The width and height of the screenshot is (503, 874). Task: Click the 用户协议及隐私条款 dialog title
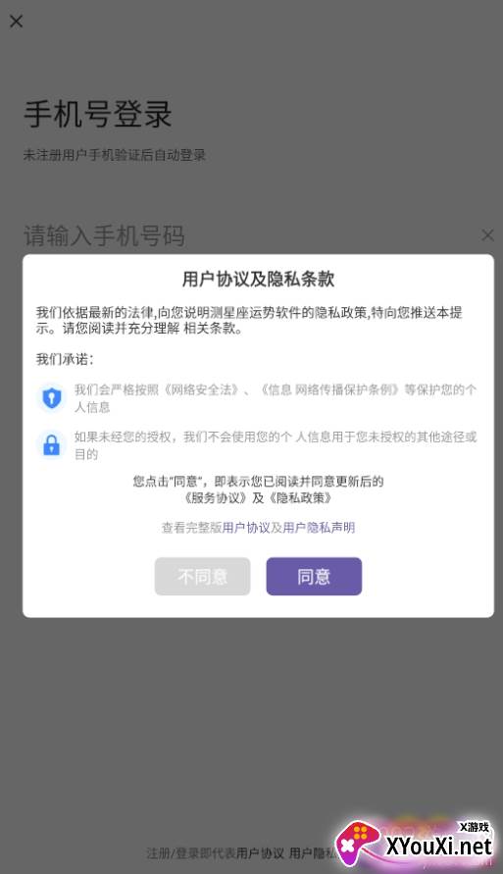pos(258,280)
